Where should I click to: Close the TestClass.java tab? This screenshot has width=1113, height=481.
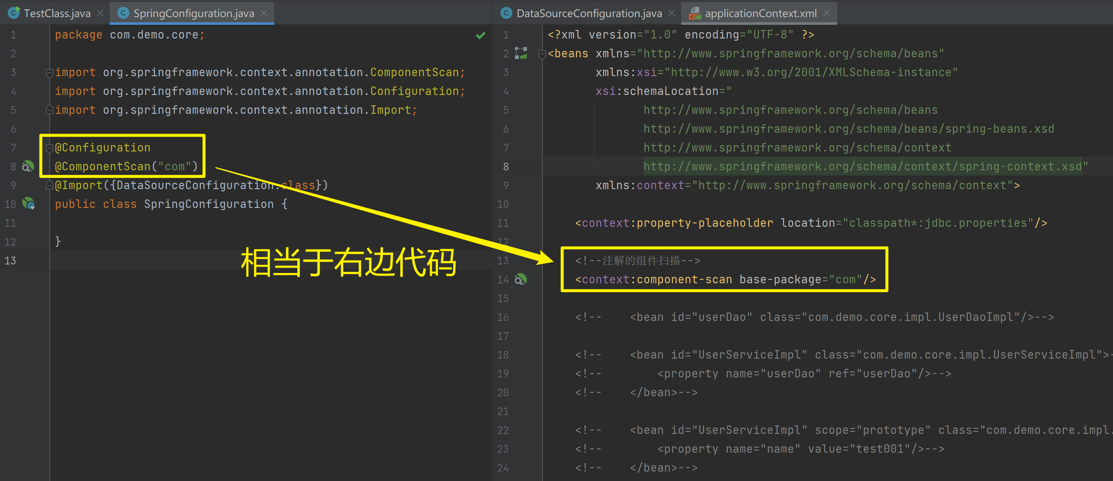click(x=100, y=13)
